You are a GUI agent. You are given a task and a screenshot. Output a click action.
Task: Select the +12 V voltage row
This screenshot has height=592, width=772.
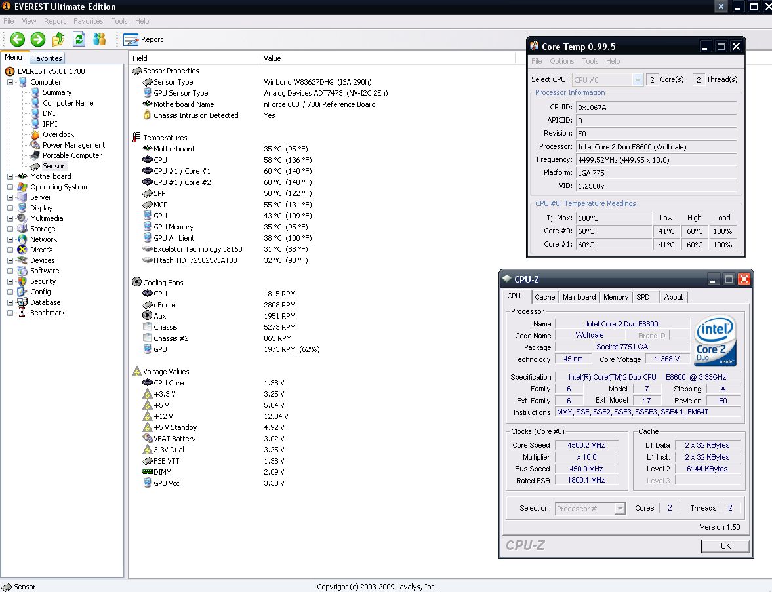[x=214, y=416]
